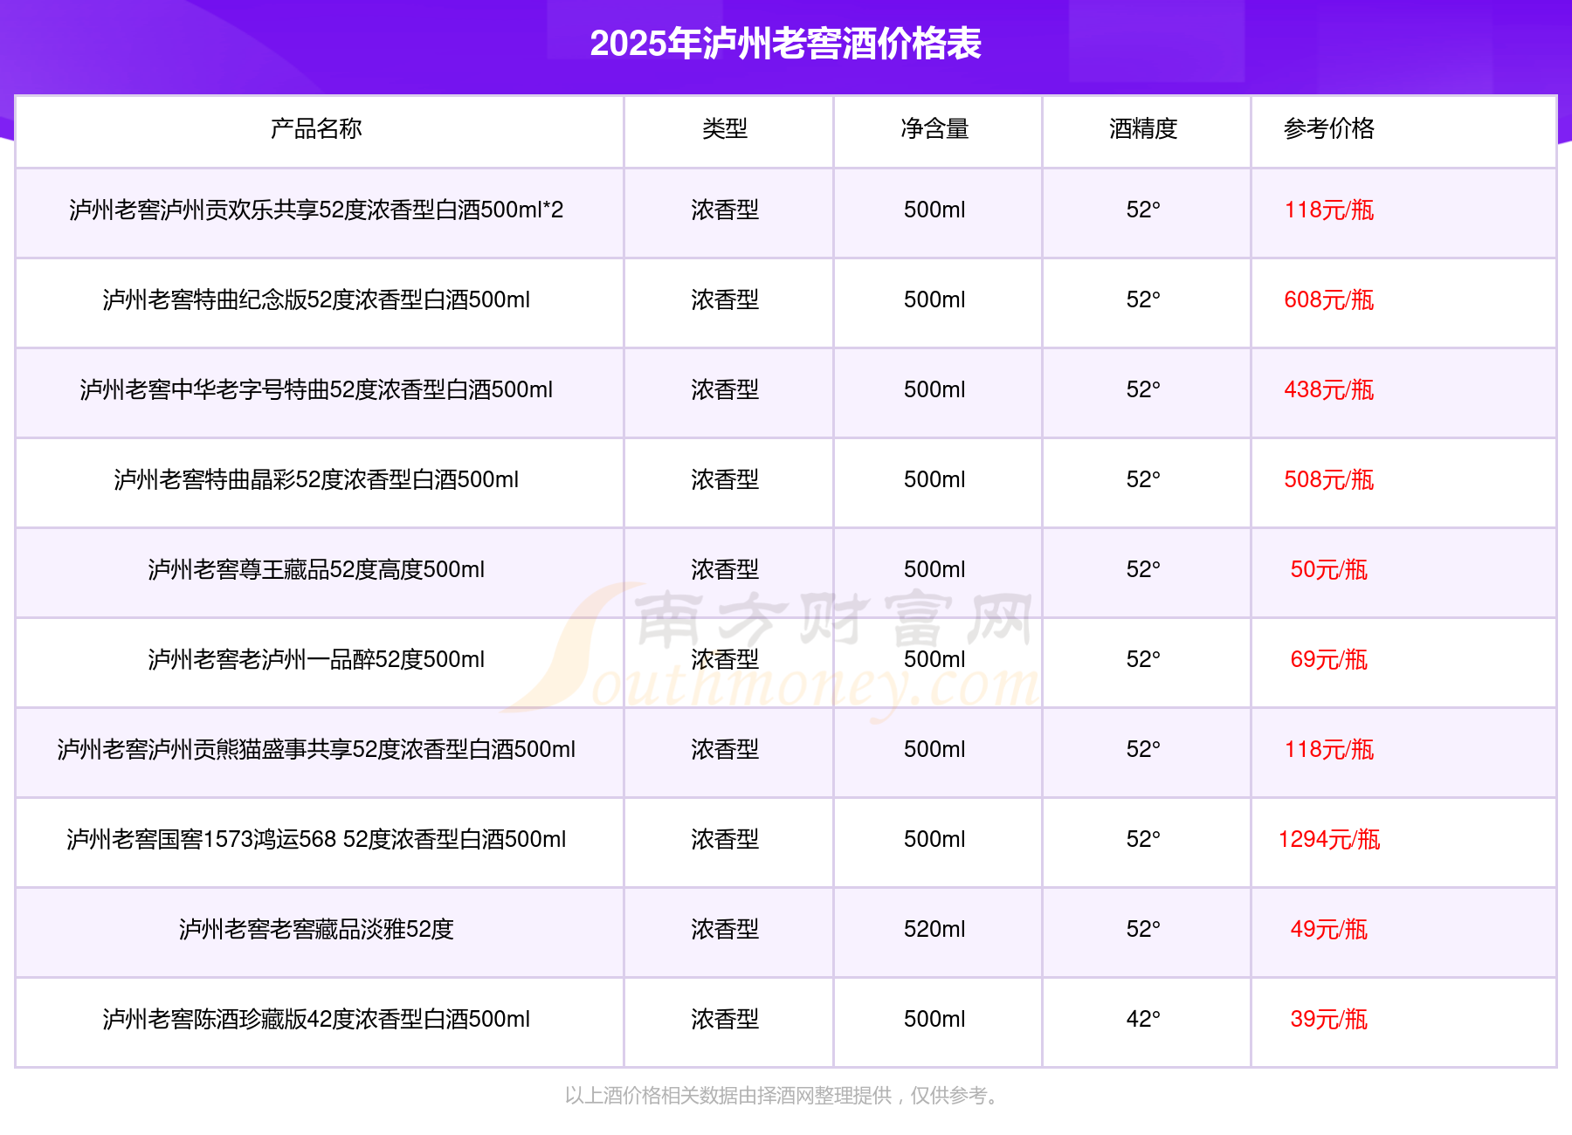Select the 参考价格 column header
Viewport: 1572px width, 1135px height.
1328,128
